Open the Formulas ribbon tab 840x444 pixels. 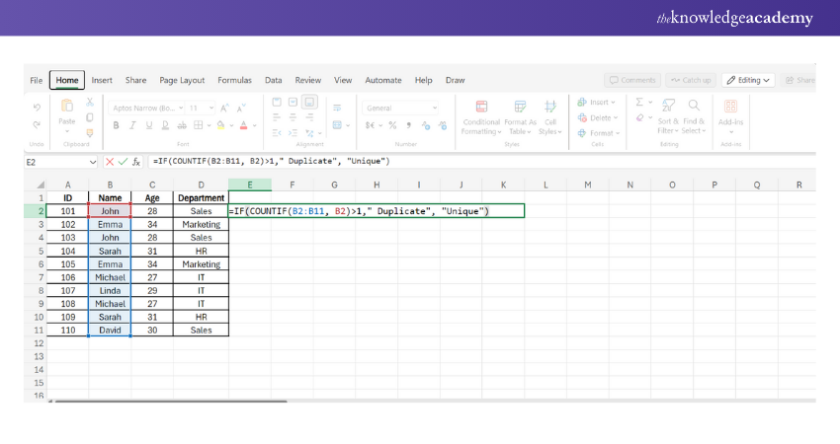tap(234, 80)
